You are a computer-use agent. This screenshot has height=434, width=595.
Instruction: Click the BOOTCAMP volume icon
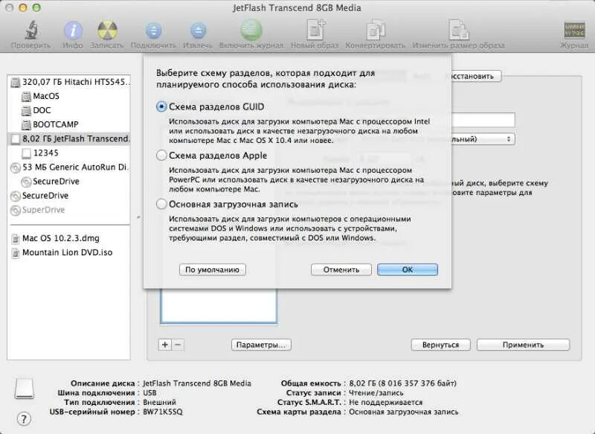(26, 125)
